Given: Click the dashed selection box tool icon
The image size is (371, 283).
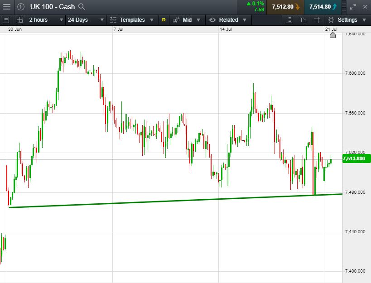Looking at the screenshot, I should (x=19, y=20).
